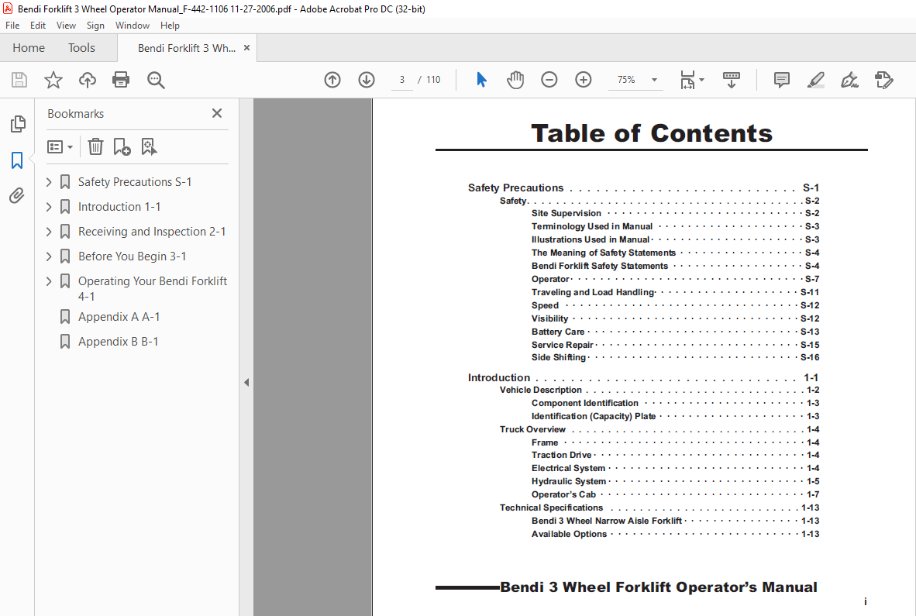This screenshot has height=616, width=916.
Task: Go to previous page arrow
Action: (x=332, y=79)
